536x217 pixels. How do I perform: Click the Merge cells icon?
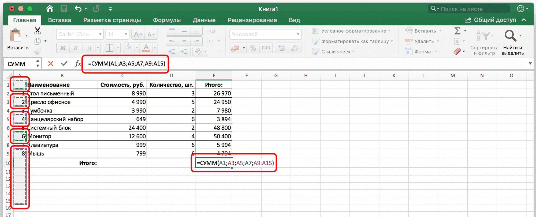[211, 41]
